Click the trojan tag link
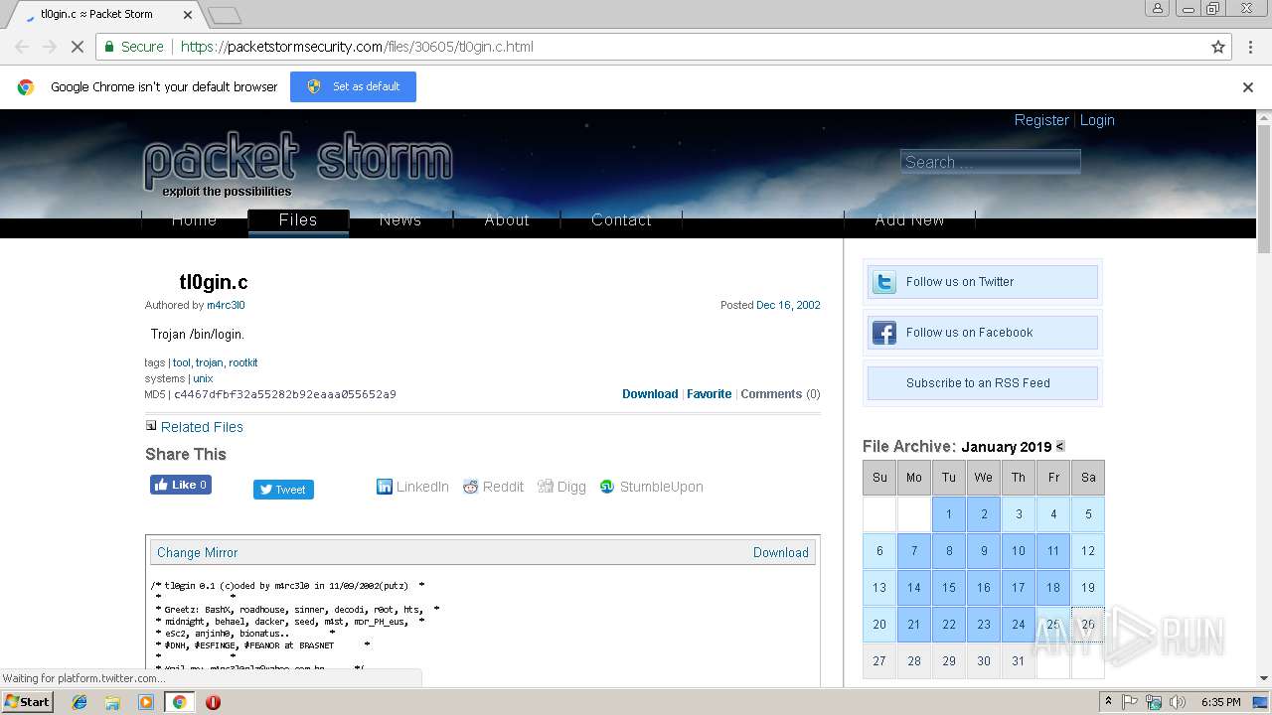Image resolution: width=1272 pixels, height=715 pixels. (209, 362)
